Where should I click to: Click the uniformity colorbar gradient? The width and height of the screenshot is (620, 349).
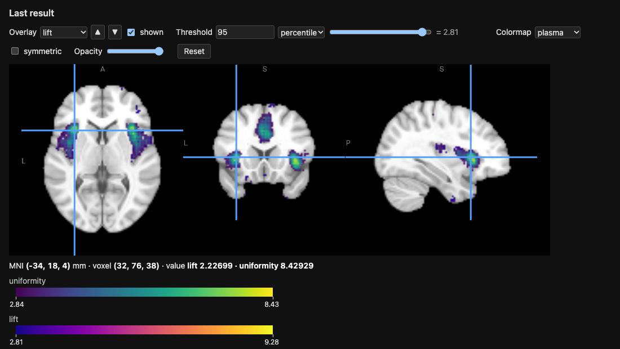tap(144, 292)
